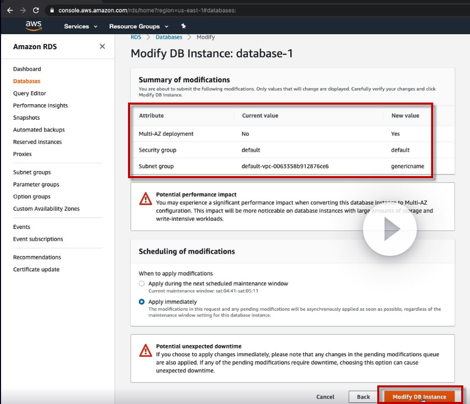Open Certificate update in sidebar

pos(36,269)
